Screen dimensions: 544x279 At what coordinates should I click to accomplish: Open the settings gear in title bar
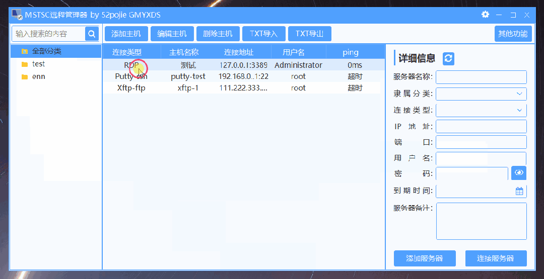486,14
